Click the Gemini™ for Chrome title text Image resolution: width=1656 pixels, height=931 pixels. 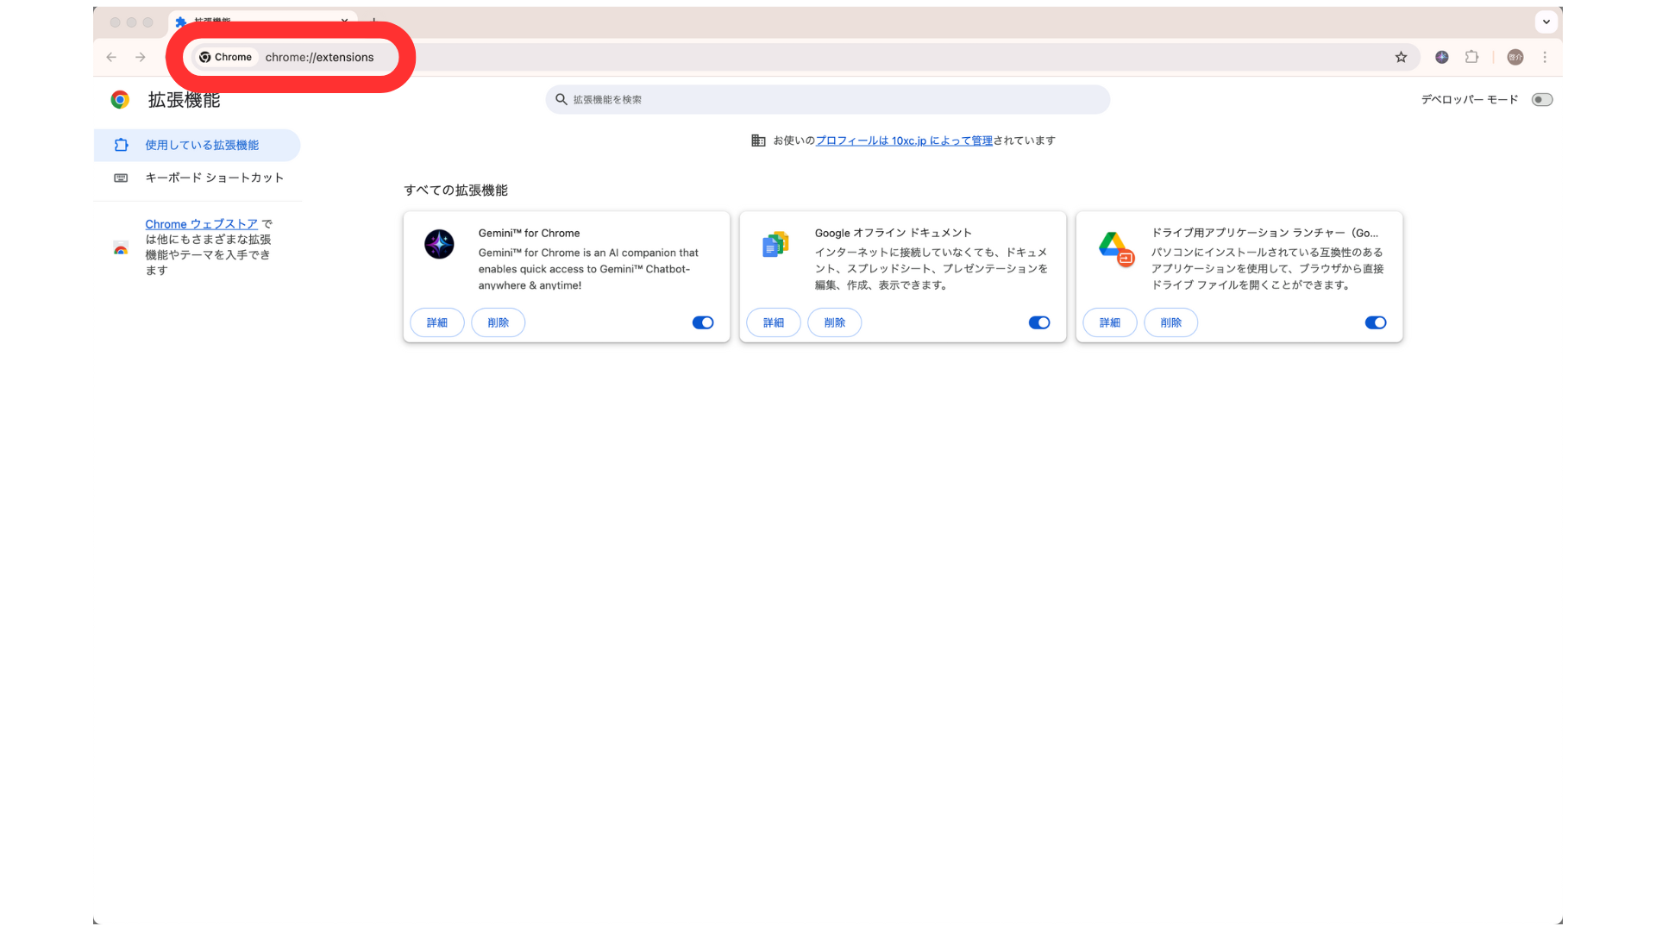tap(529, 233)
